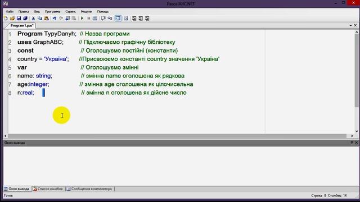Run the program with the Play icon
The image size is (360, 202).
click(x=82, y=19)
